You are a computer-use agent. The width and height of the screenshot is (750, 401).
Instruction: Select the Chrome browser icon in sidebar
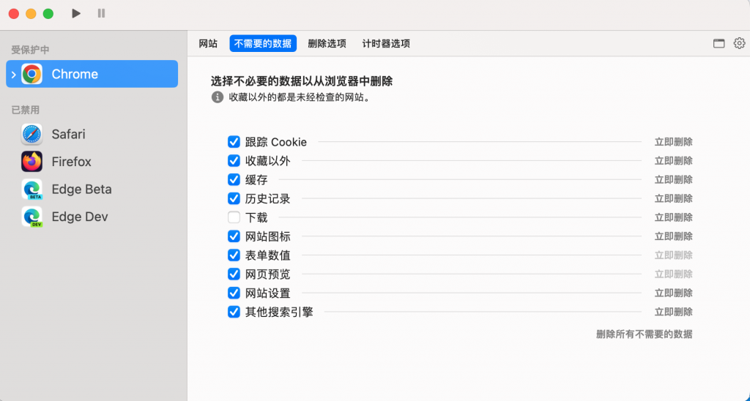(x=31, y=74)
